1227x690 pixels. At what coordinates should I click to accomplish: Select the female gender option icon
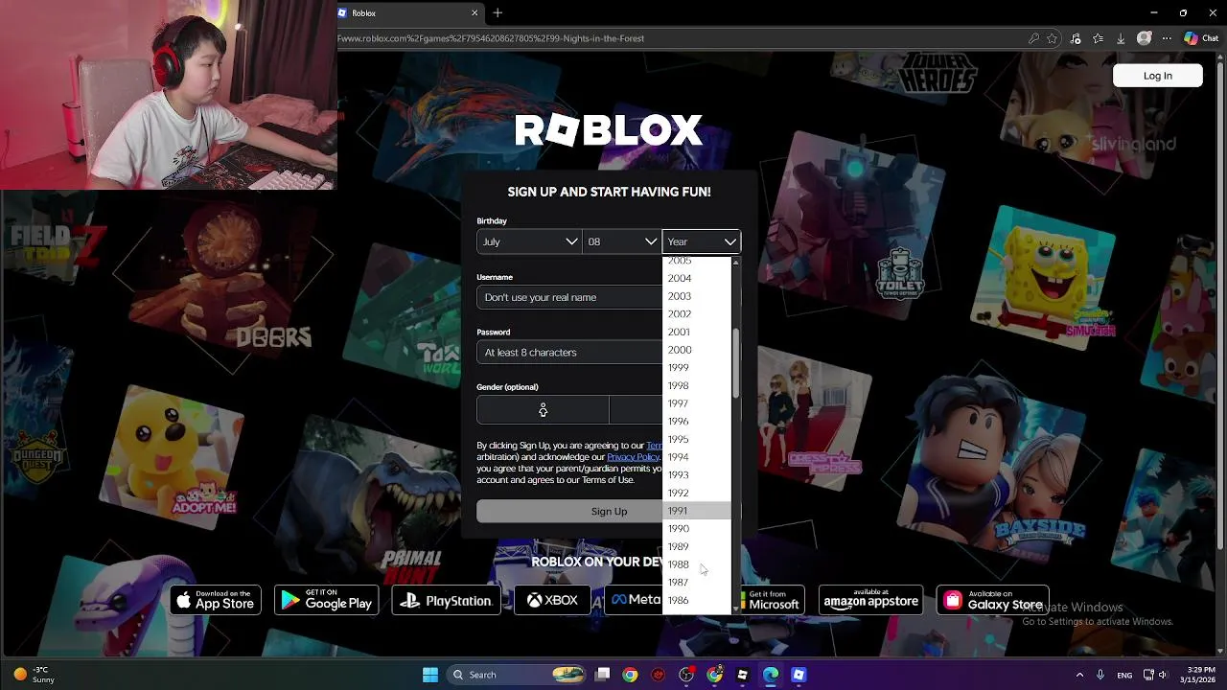click(x=543, y=410)
